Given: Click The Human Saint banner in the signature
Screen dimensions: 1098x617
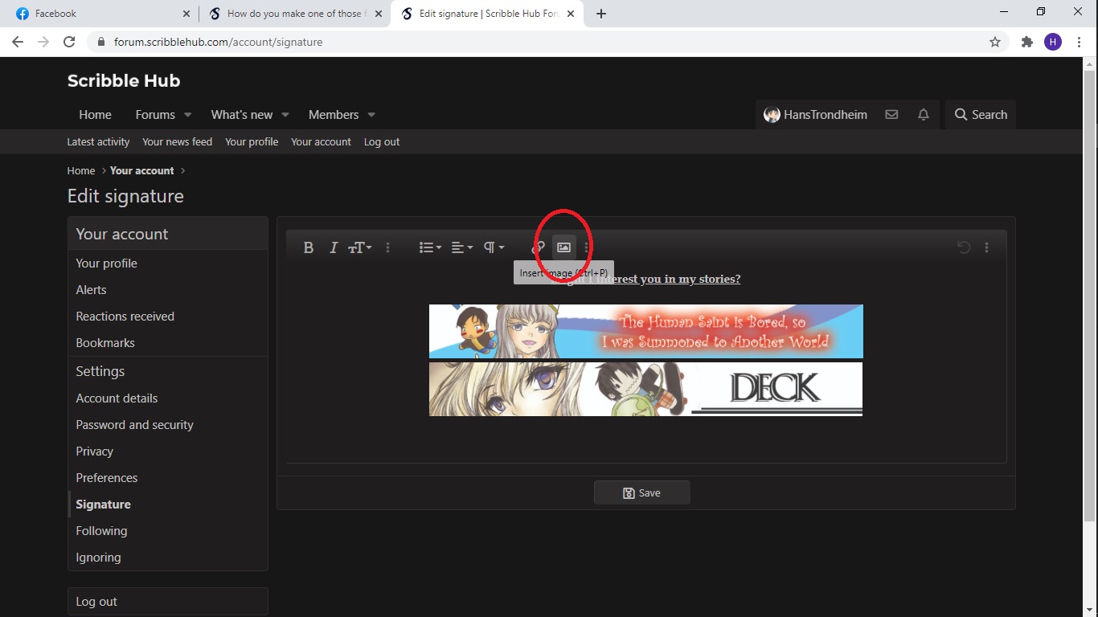Looking at the screenshot, I should [645, 331].
